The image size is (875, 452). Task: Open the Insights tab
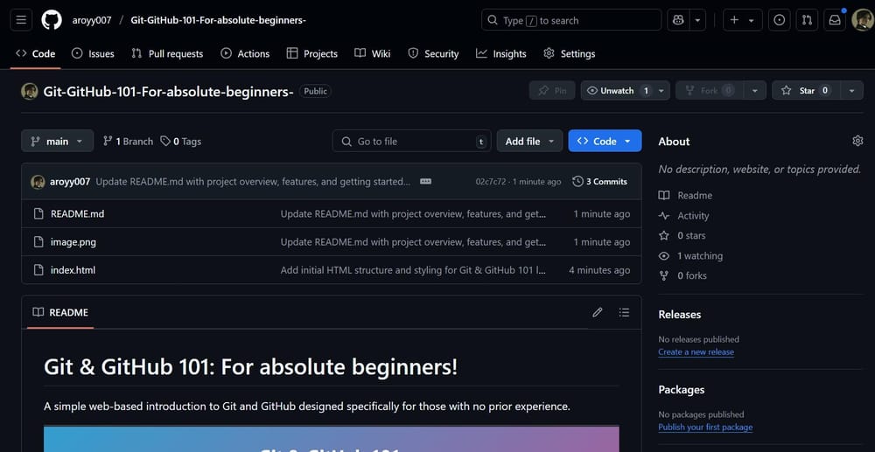click(x=501, y=53)
